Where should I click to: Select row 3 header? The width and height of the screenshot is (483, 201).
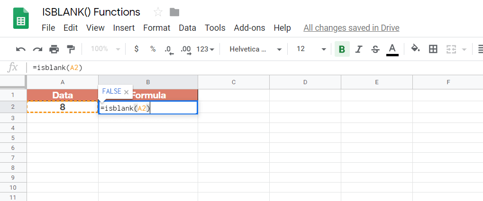click(x=13, y=118)
